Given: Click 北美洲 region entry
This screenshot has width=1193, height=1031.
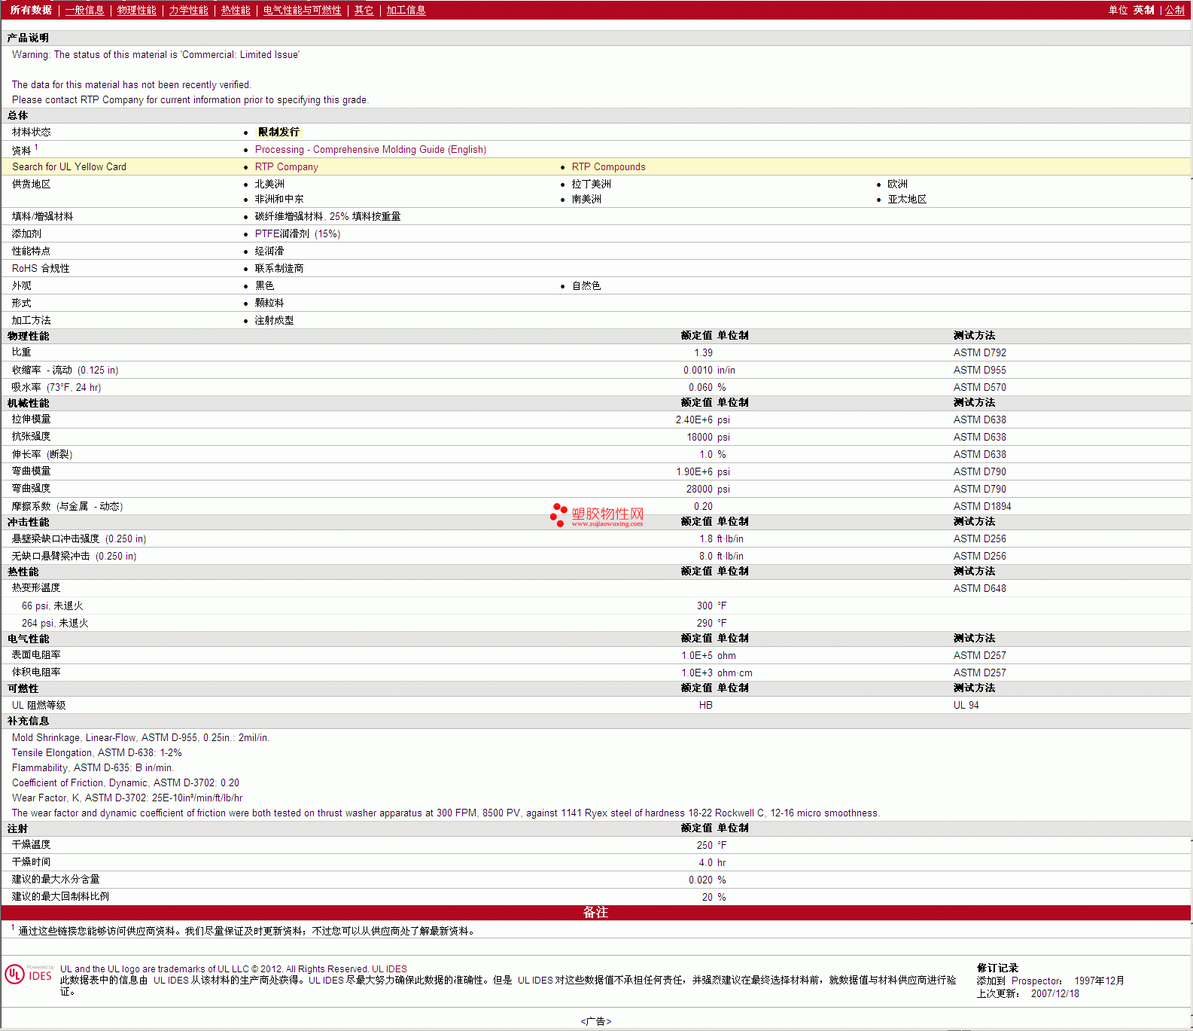Looking at the screenshot, I should tap(269, 184).
